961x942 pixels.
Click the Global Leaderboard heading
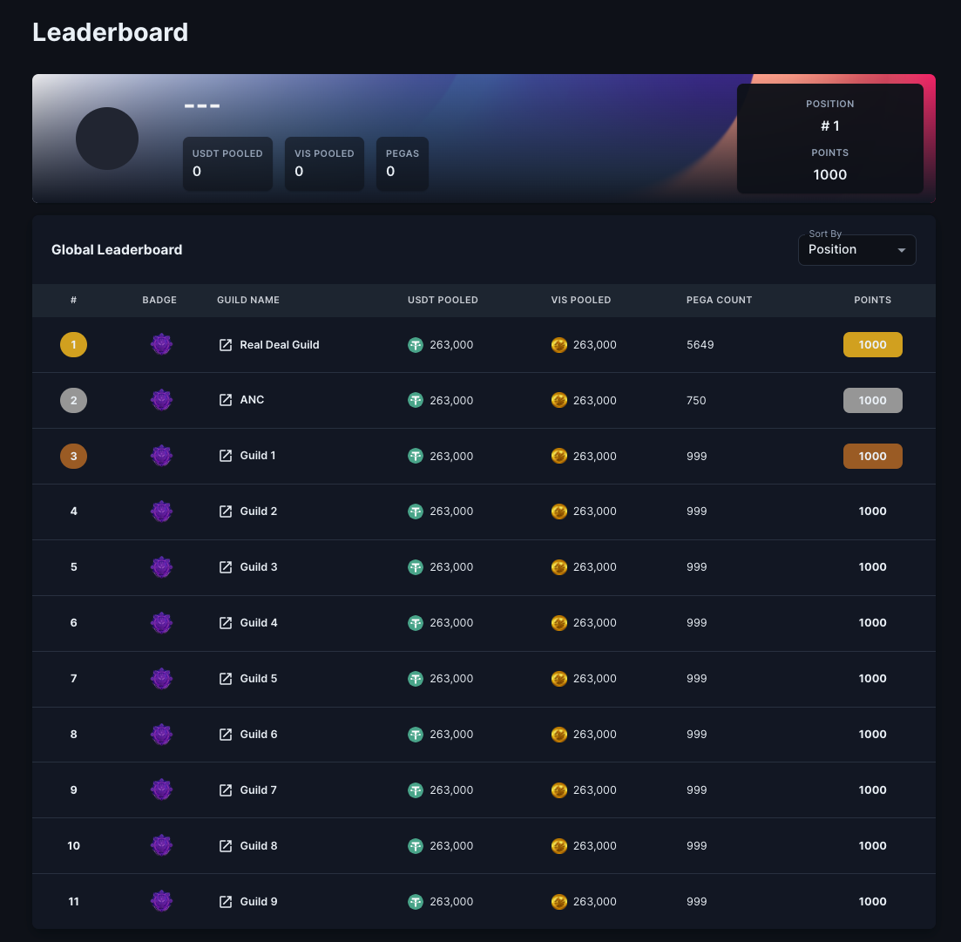tap(117, 250)
